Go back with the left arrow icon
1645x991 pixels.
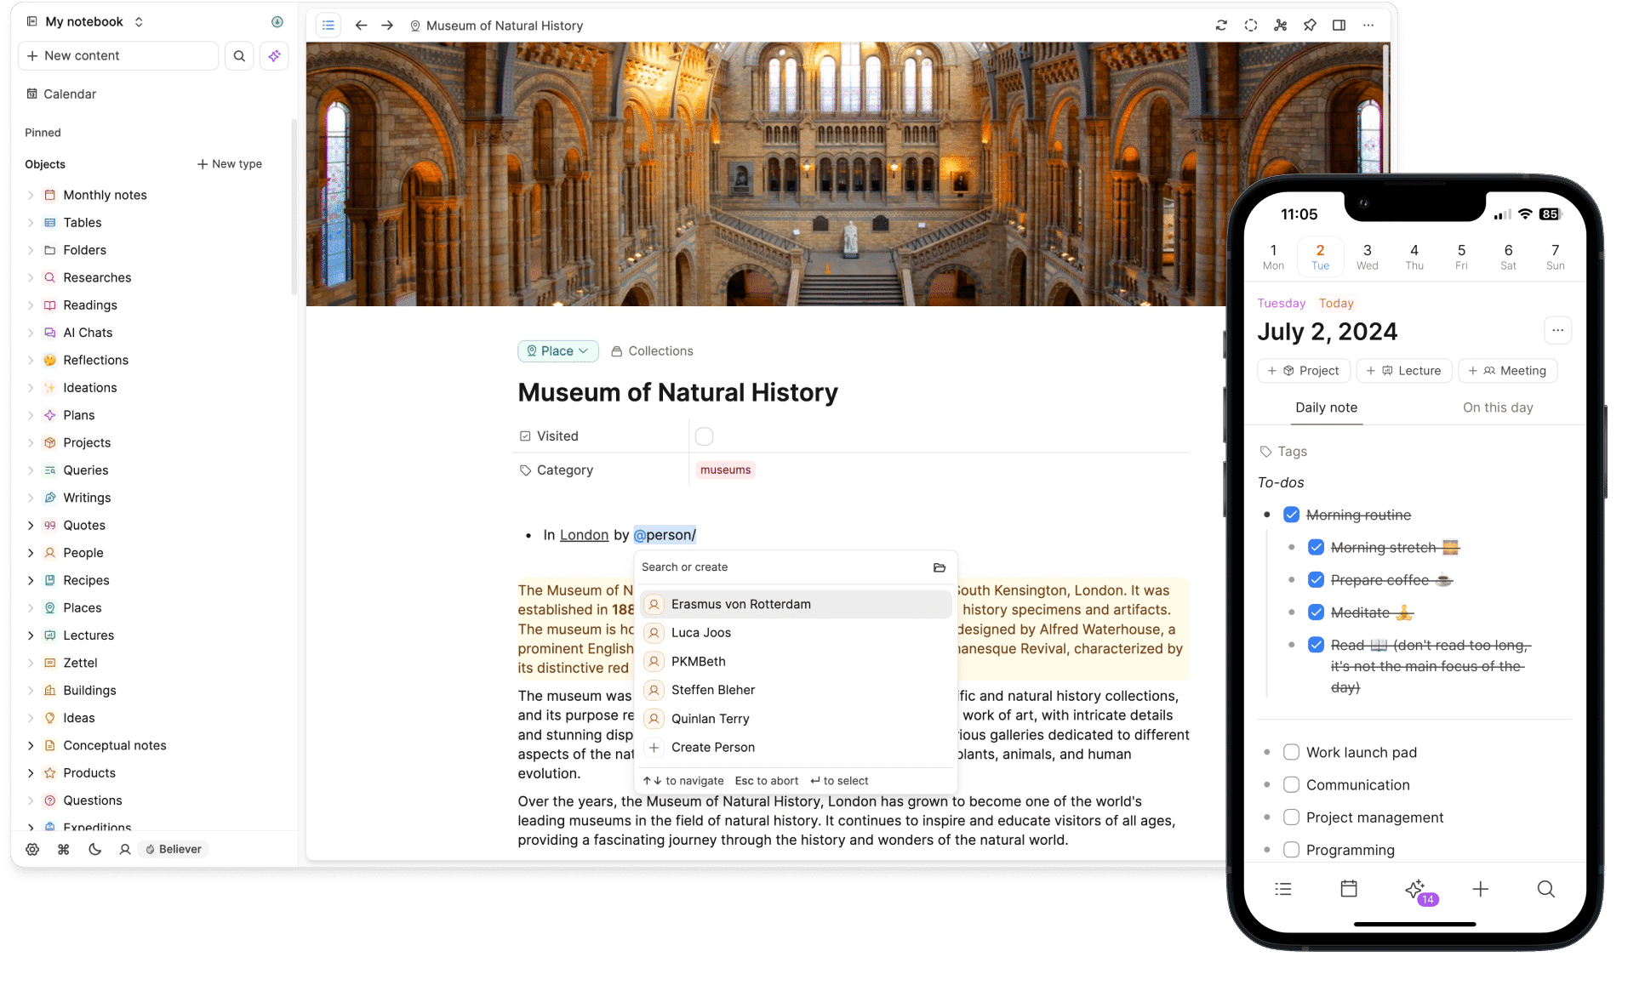361,26
